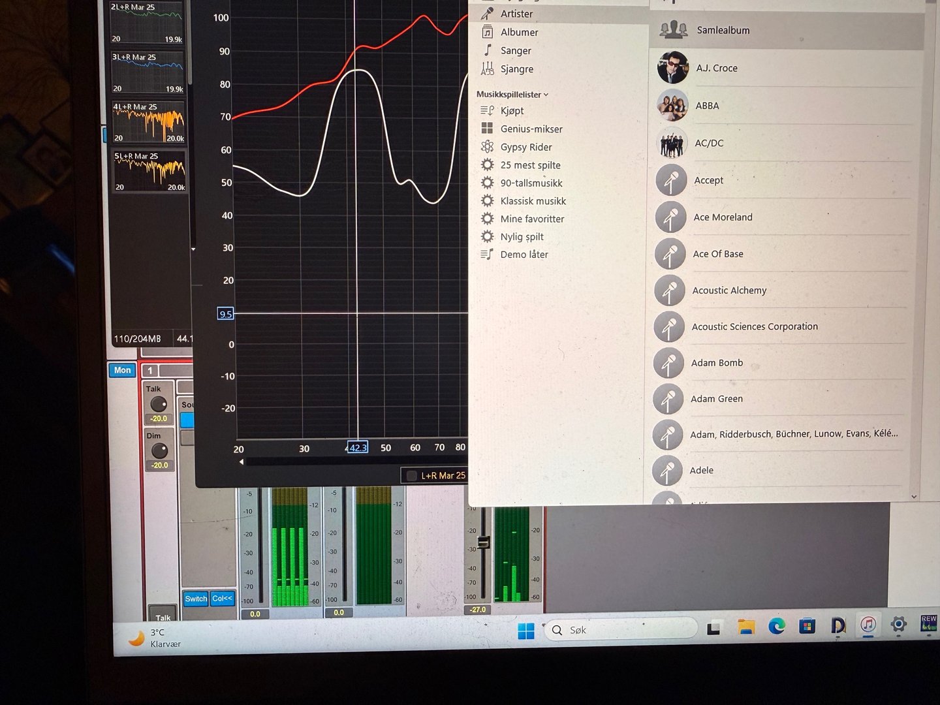The height and width of the screenshot is (705, 940).
Task: Open Microsoft Edge from the taskbar
Action: 776,627
